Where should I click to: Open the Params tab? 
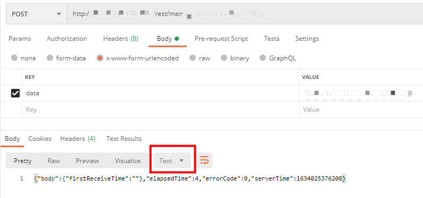[x=20, y=39]
